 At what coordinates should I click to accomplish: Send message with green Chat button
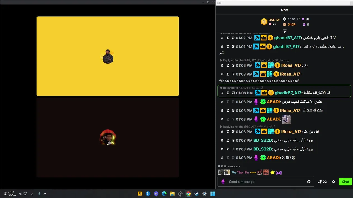345,182
